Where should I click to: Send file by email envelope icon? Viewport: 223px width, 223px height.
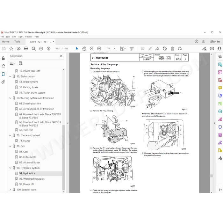tap(212, 49)
